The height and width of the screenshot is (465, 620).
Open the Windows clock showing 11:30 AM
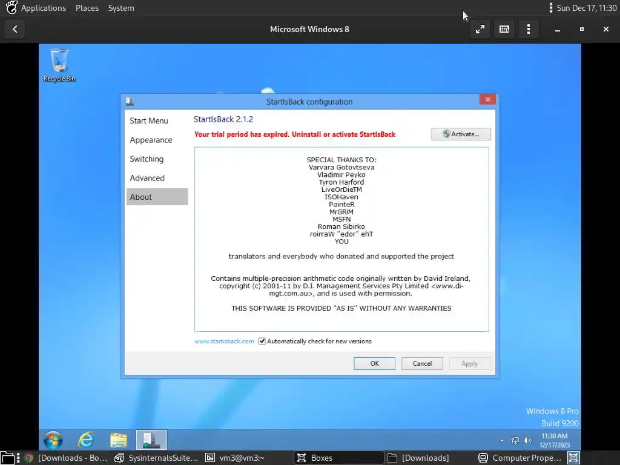pos(555,440)
